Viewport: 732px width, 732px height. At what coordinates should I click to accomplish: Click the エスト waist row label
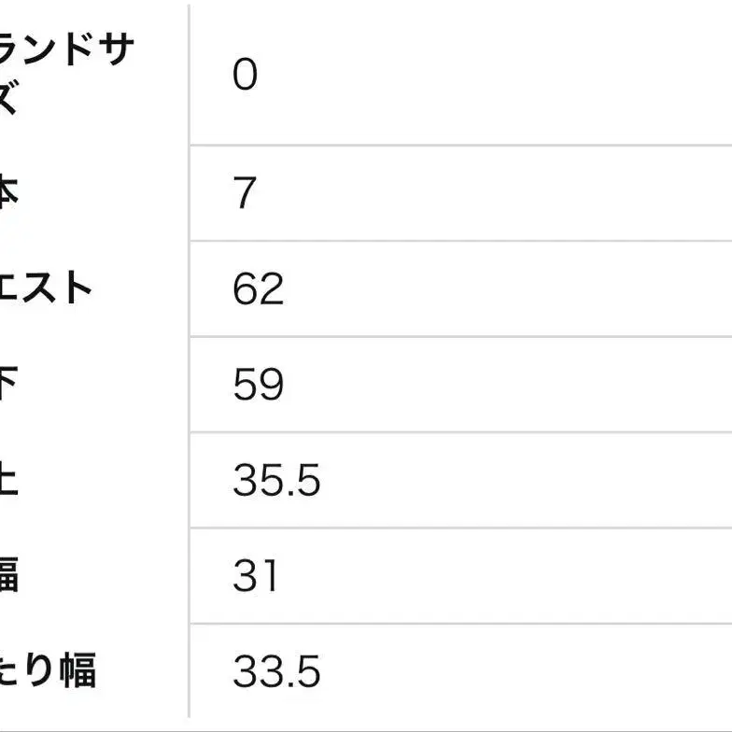click(x=47, y=289)
